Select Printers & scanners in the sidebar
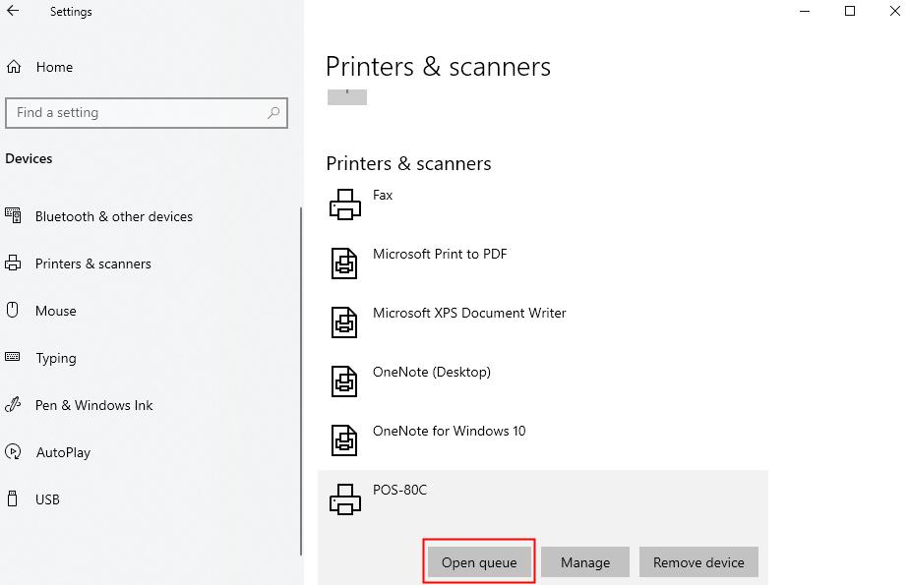The image size is (909, 585). click(92, 263)
